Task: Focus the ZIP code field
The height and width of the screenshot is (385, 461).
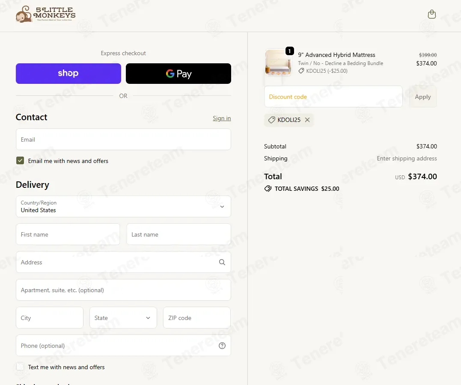Action: point(197,318)
